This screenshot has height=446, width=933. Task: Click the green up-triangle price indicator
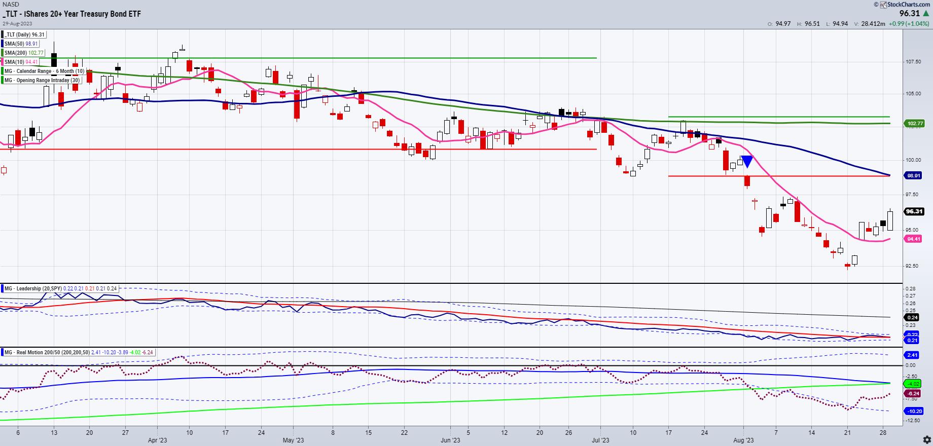coord(927,14)
